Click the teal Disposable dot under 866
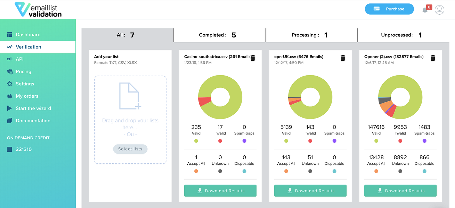This screenshot has width=455, height=208. [424, 171]
